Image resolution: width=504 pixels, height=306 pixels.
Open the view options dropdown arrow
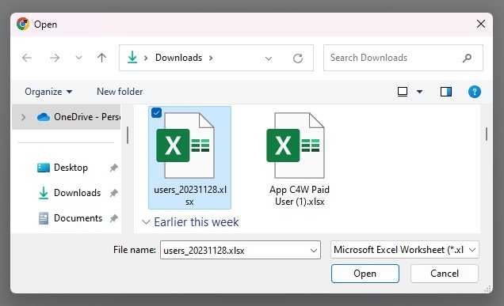[419, 92]
